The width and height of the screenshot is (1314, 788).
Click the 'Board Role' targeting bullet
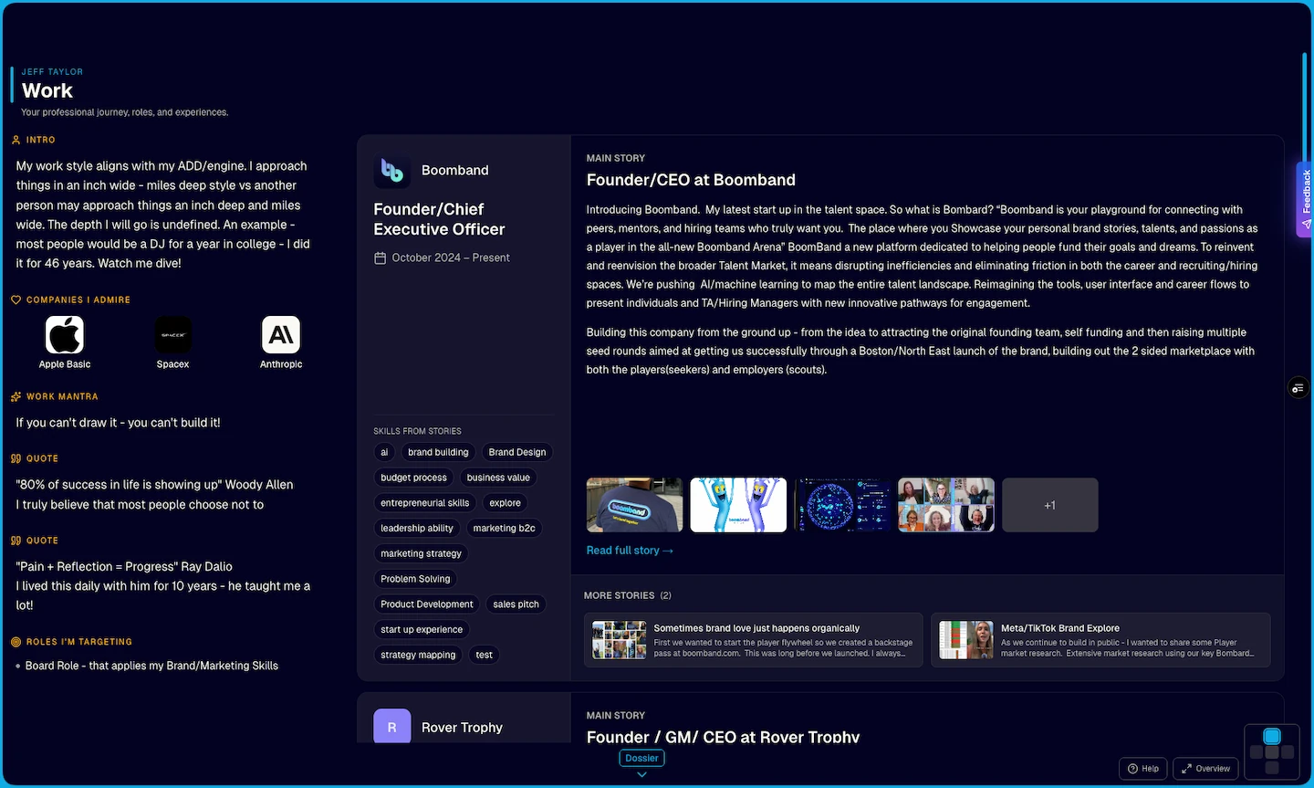(151, 666)
